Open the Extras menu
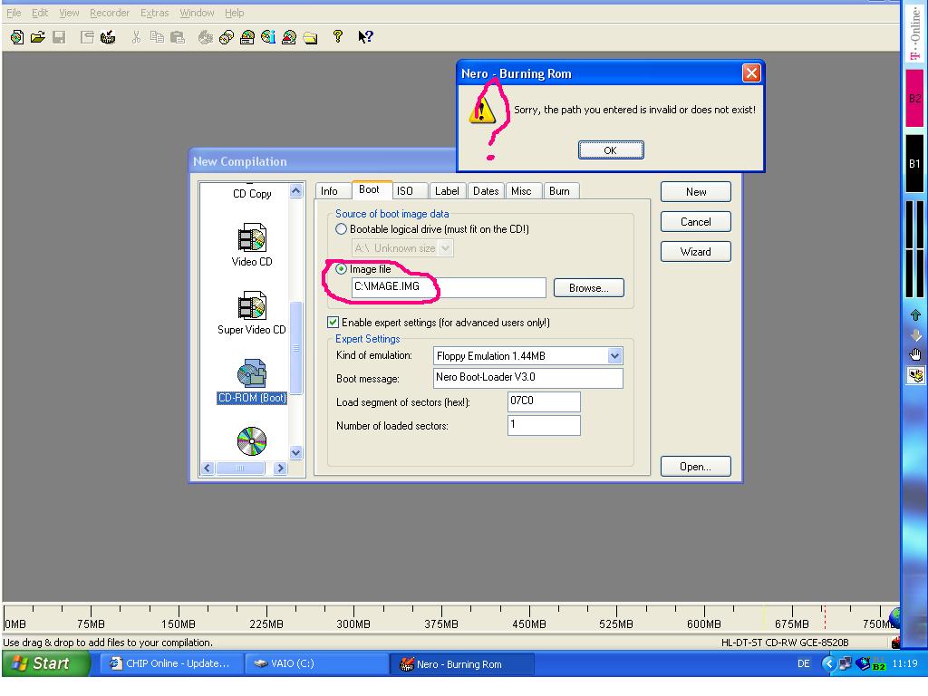The height and width of the screenshot is (696, 928). [x=154, y=13]
